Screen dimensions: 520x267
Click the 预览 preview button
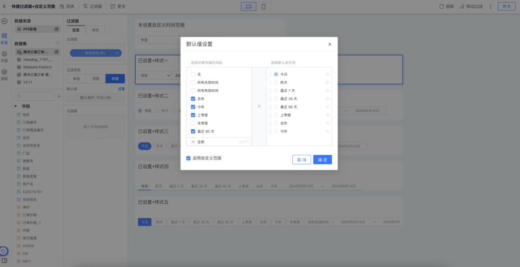point(507,6)
